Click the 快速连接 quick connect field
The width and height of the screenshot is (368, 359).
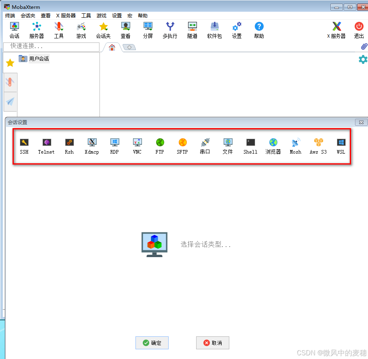51,46
